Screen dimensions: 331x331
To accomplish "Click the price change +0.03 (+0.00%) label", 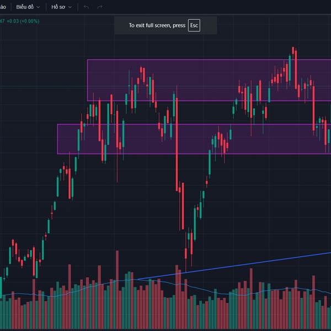I will [23, 21].
